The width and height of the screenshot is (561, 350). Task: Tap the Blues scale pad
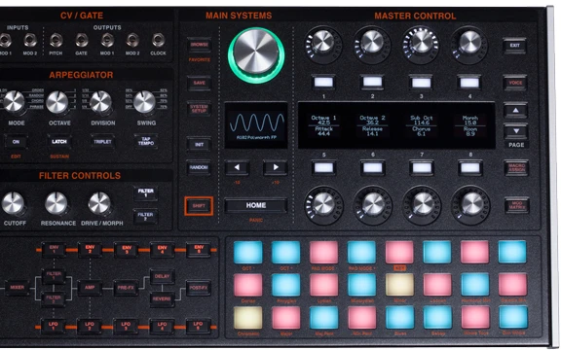point(399,318)
